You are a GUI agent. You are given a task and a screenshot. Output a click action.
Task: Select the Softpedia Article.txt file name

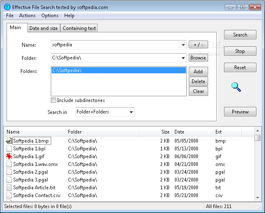click(x=34, y=187)
